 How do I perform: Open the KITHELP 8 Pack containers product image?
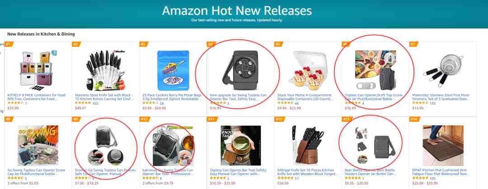[37, 69]
